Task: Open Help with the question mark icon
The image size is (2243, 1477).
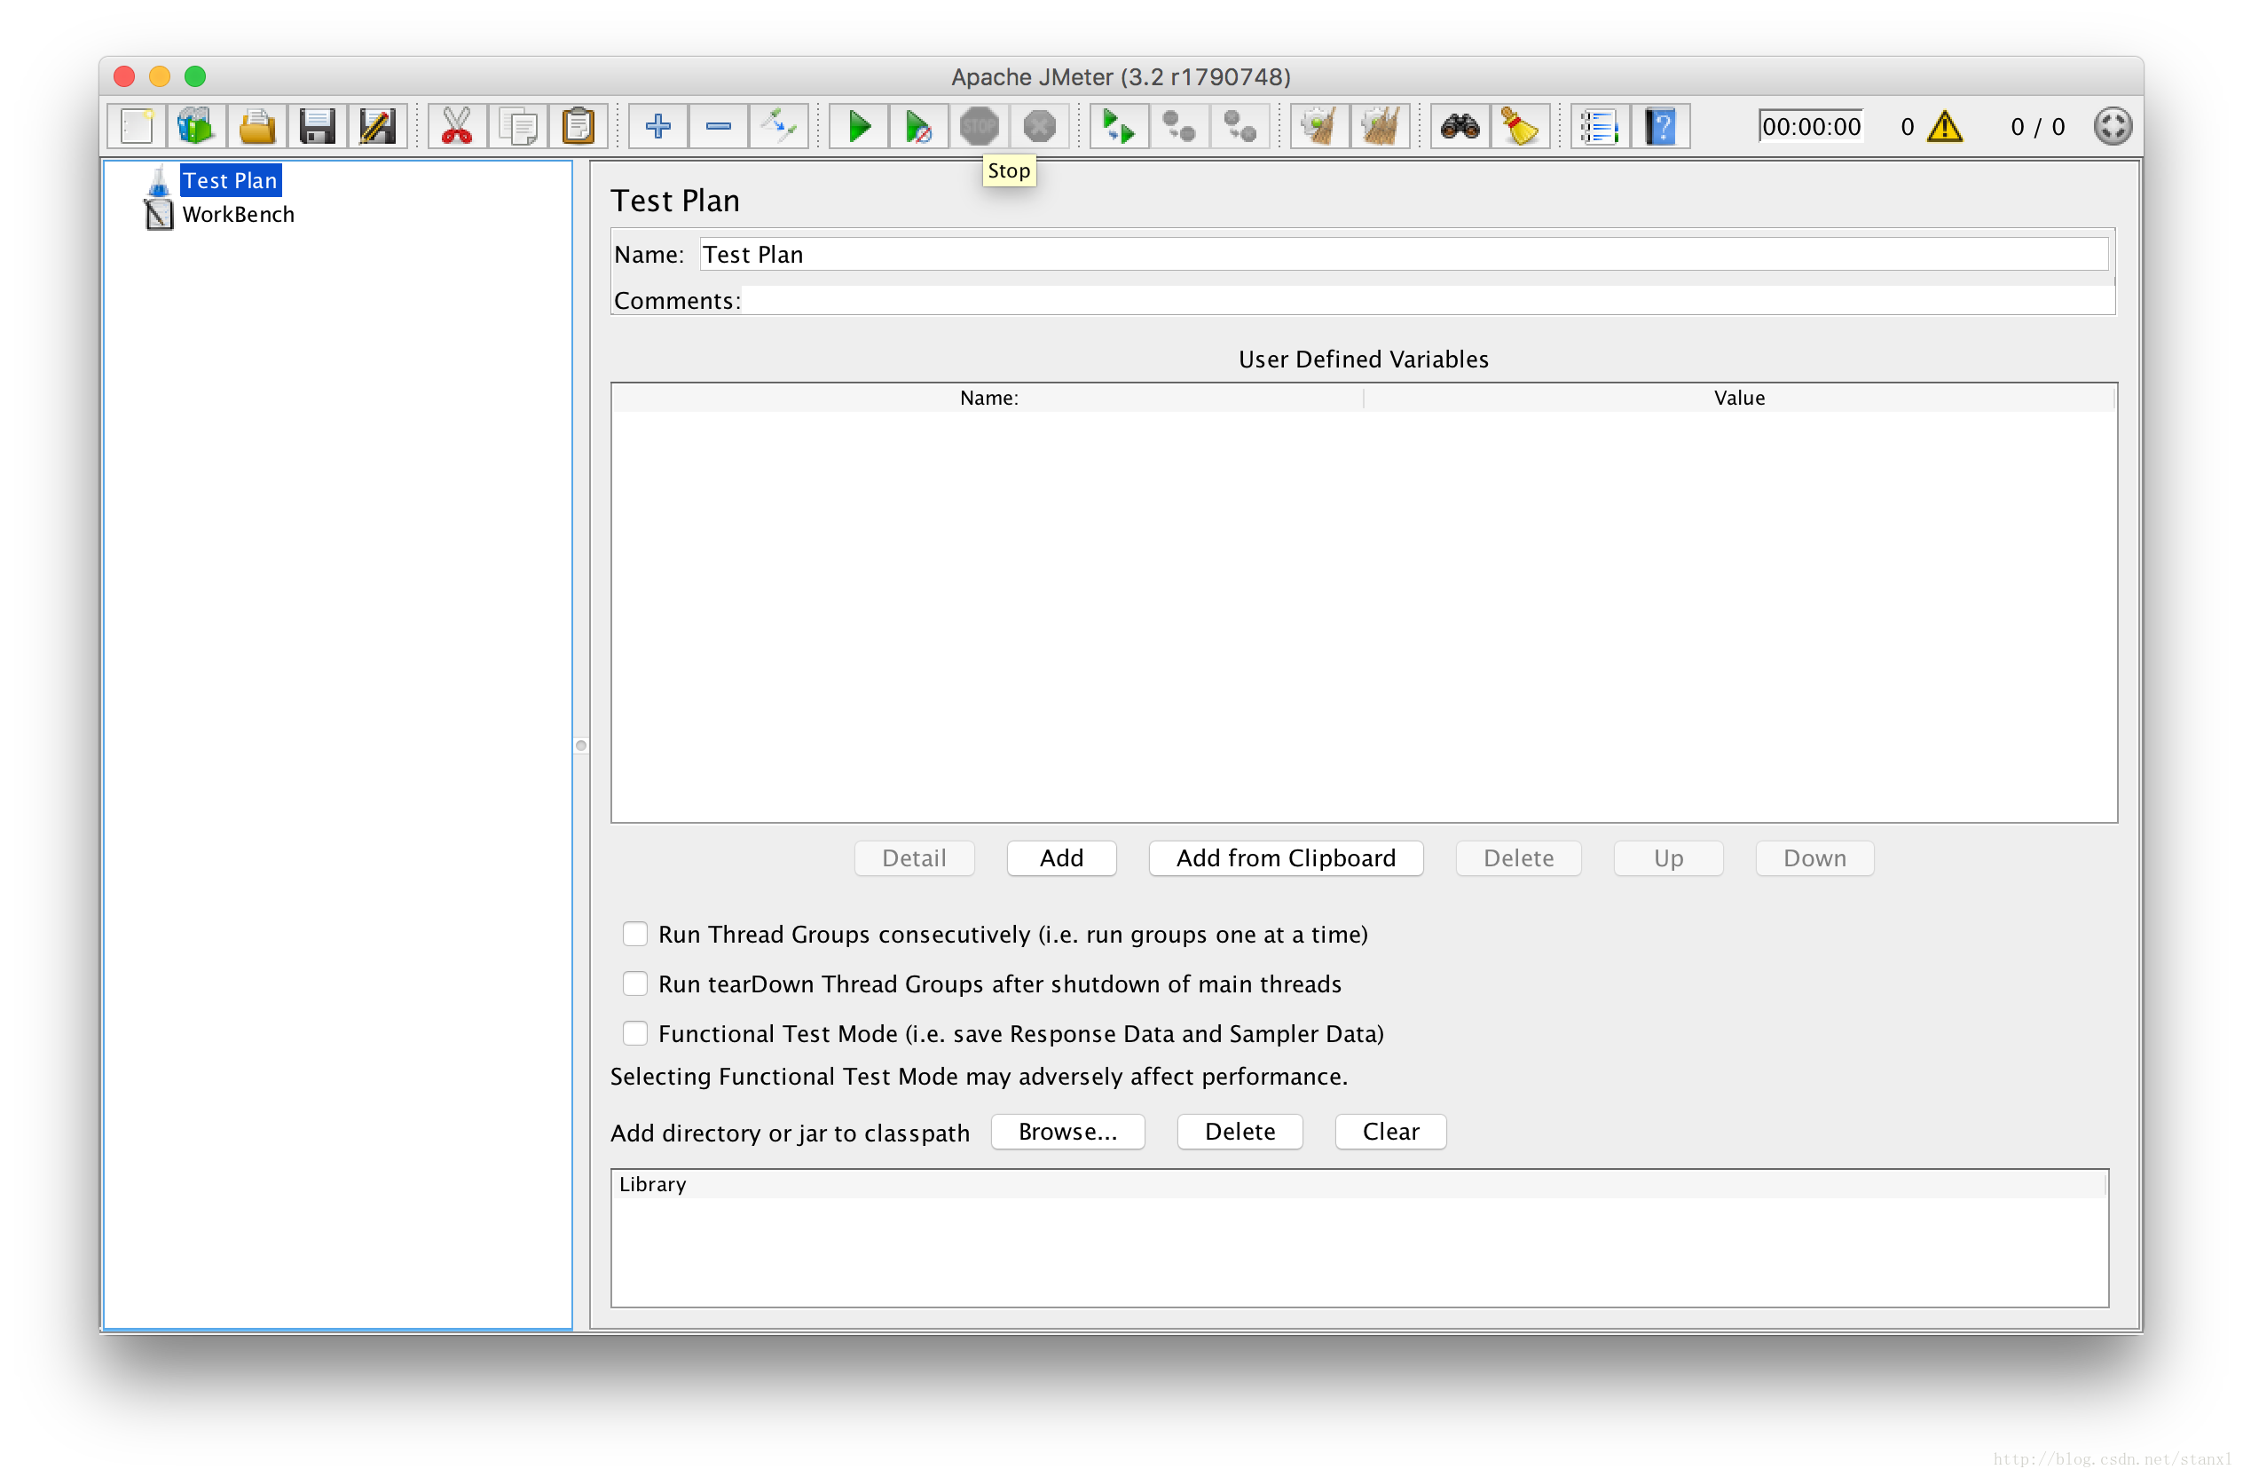Action: coord(1662,126)
